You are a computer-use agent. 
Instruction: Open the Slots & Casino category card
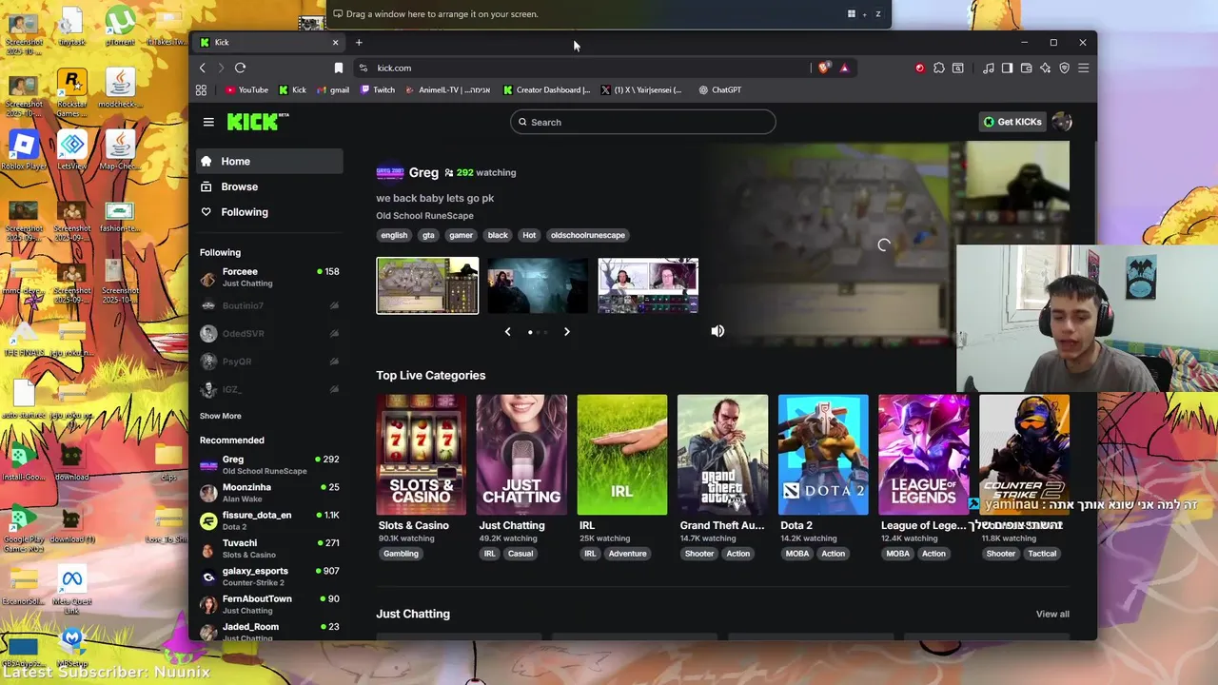[422, 455]
